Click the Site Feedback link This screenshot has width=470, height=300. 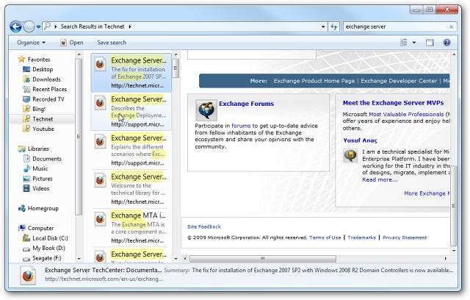coord(204,226)
